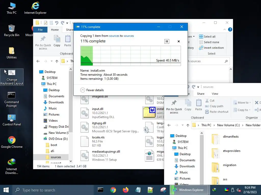Open the source 'sources' link in copy dialog
This screenshot has height=195, width=261.
coord(114,36)
